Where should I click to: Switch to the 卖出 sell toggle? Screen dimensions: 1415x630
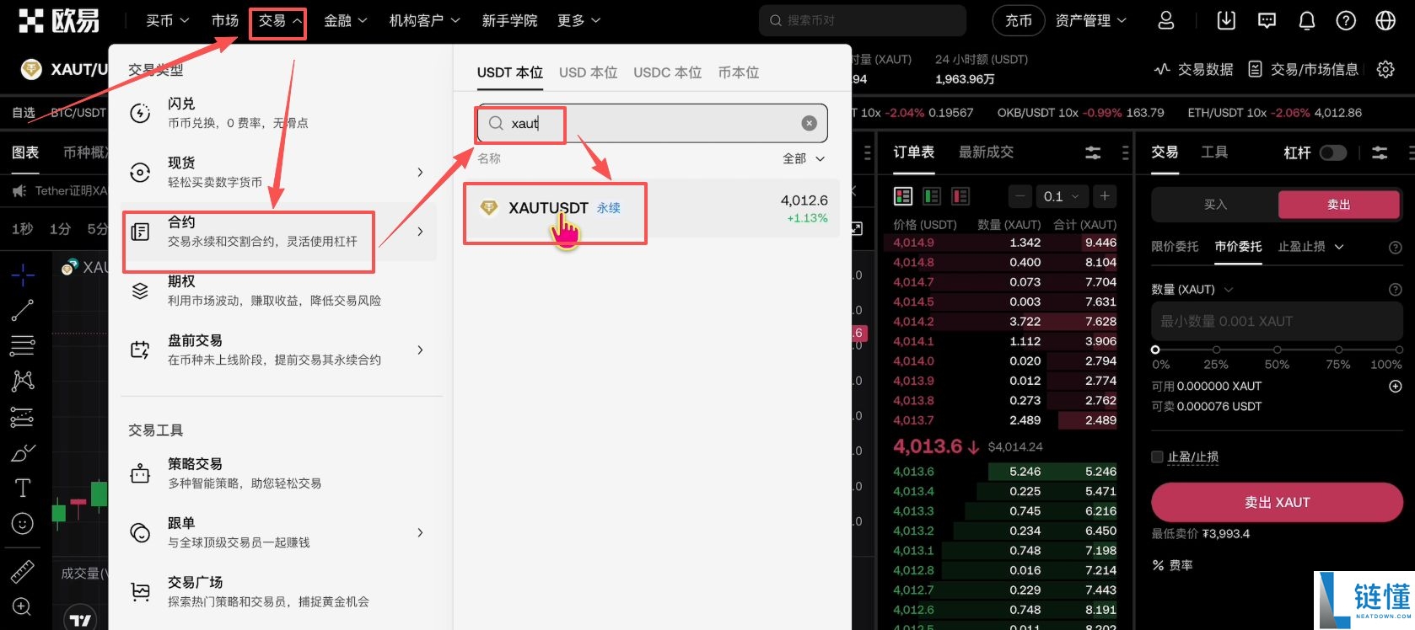(1339, 205)
